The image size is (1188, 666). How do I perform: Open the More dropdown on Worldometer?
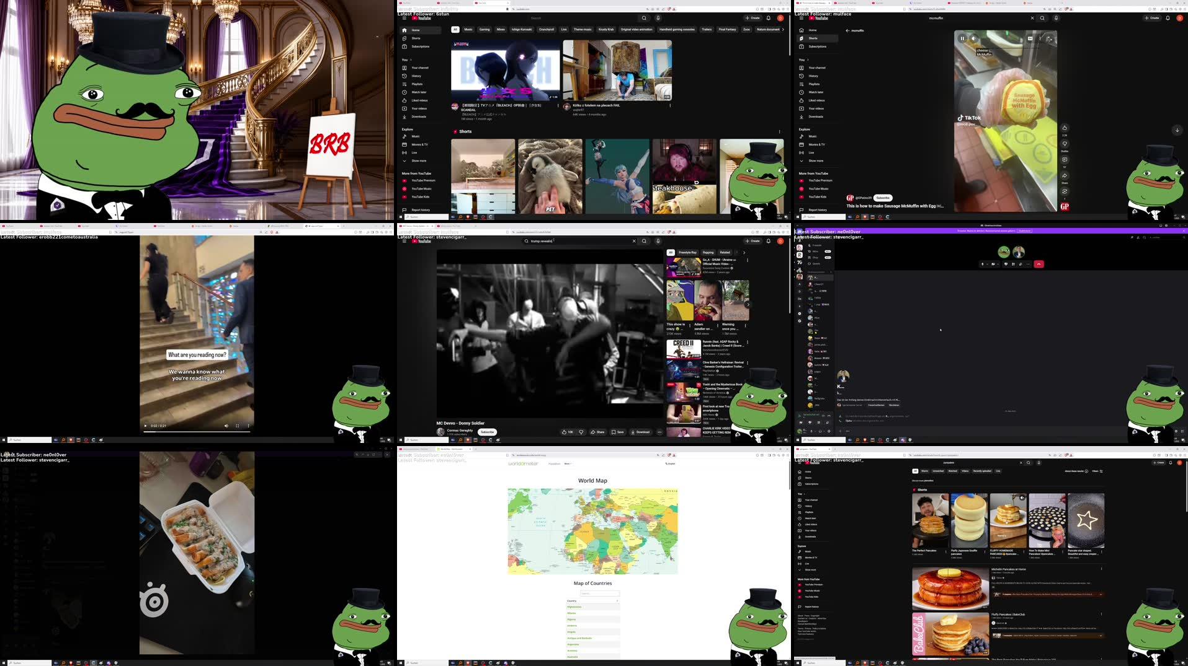(568, 463)
